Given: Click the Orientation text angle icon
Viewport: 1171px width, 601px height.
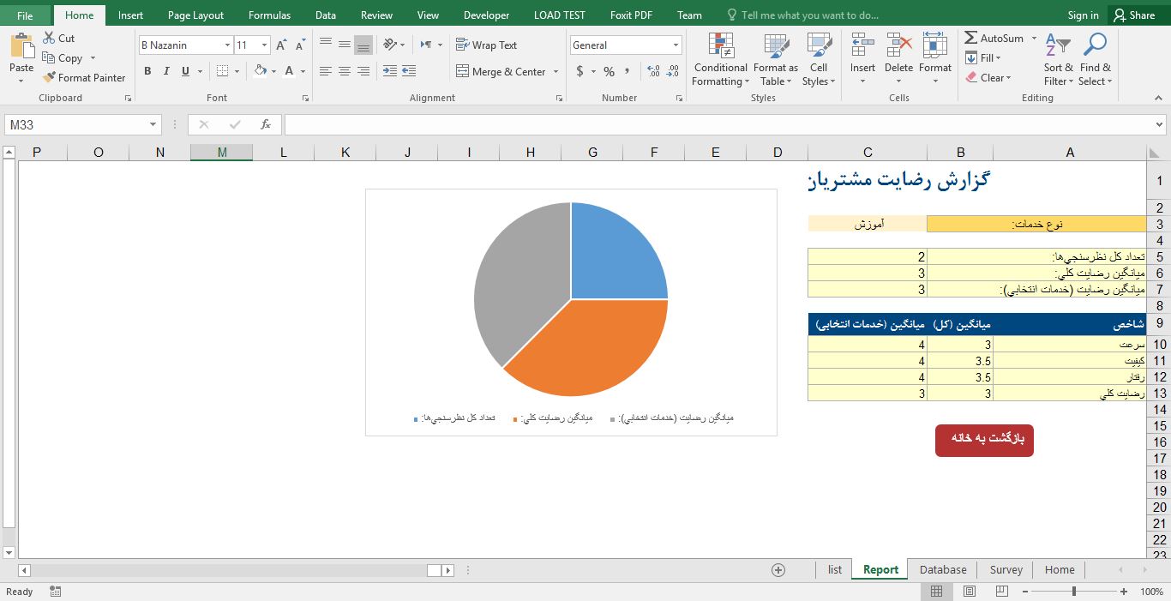Looking at the screenshot, I should (390, 45).
